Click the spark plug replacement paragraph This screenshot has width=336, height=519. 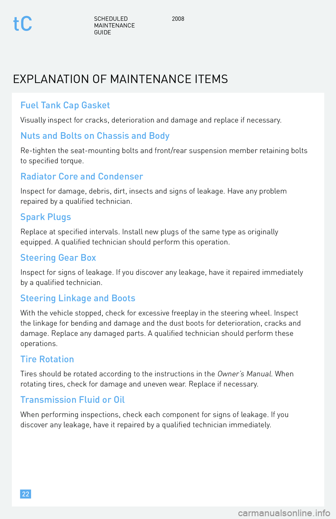tap(149, 237)
